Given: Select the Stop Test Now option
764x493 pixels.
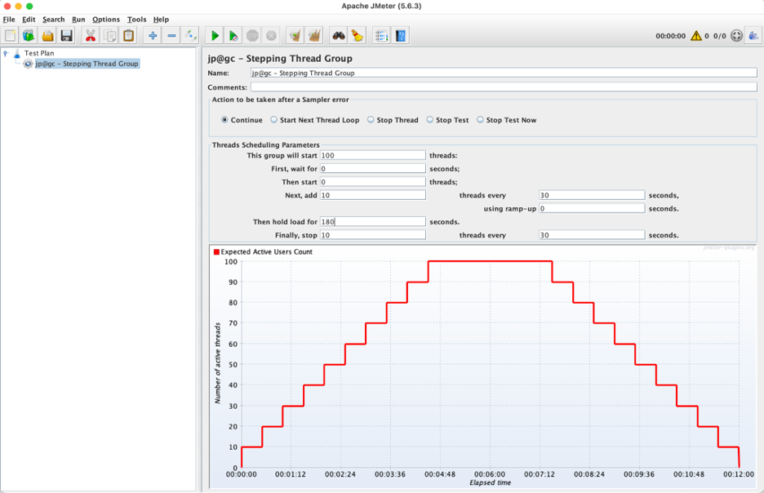Looking at the screenshot, I should click(480, 120).
